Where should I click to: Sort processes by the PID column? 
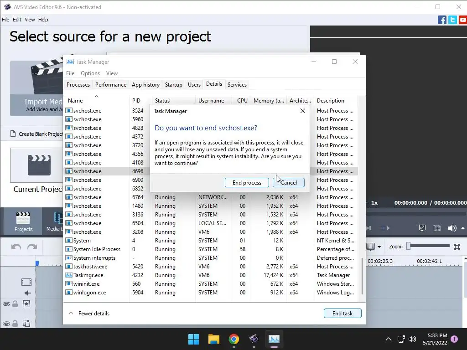[140, 101]
